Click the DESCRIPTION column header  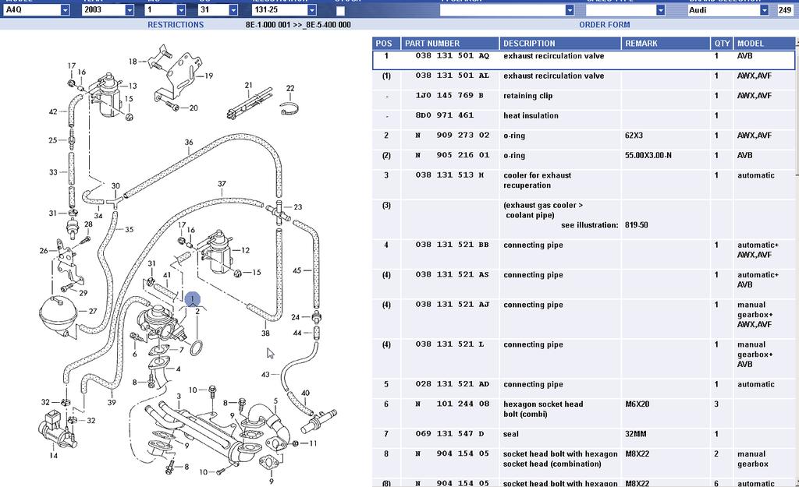[x=529, y=44]
